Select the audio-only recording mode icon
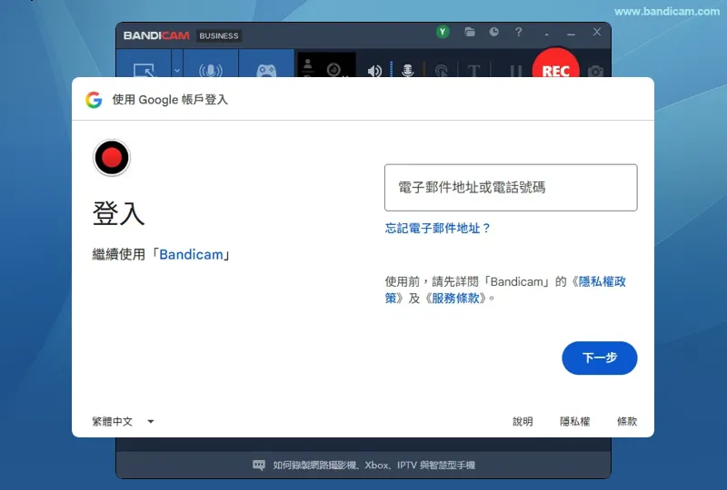727x490 pixels. click(211, 70)
